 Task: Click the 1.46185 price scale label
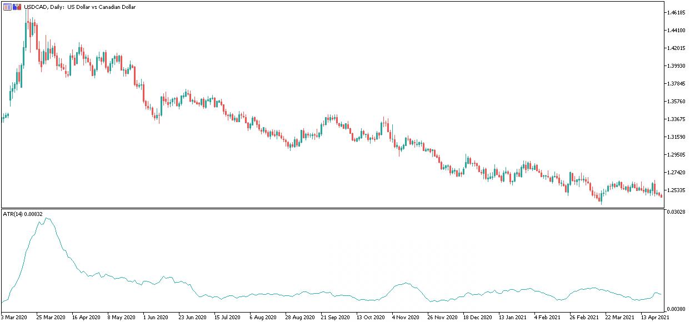click(677, 12)
